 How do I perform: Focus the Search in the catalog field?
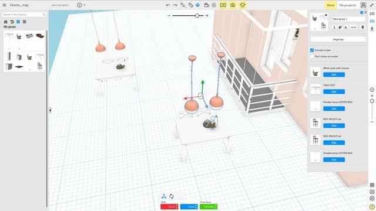(x=24, y=15)
